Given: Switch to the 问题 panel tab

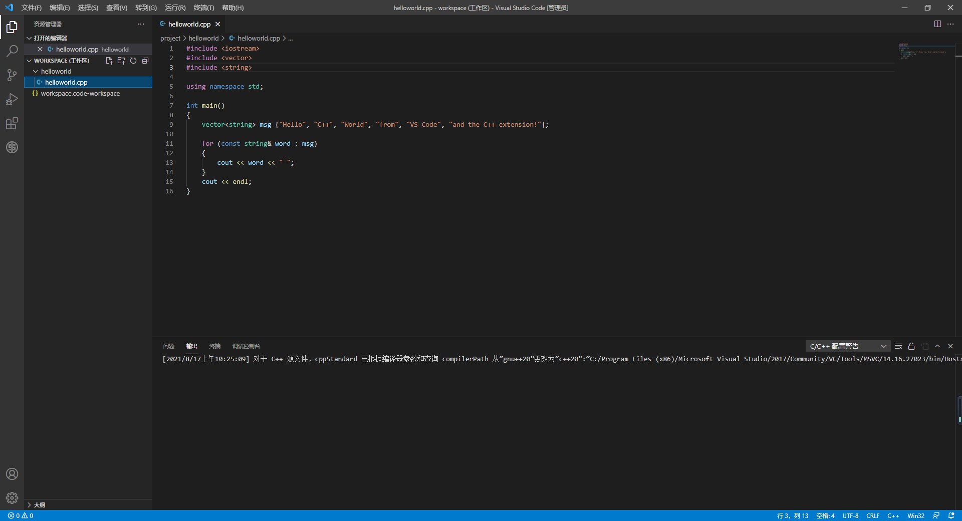Looking at the screenshot, I should click(169, 346).
